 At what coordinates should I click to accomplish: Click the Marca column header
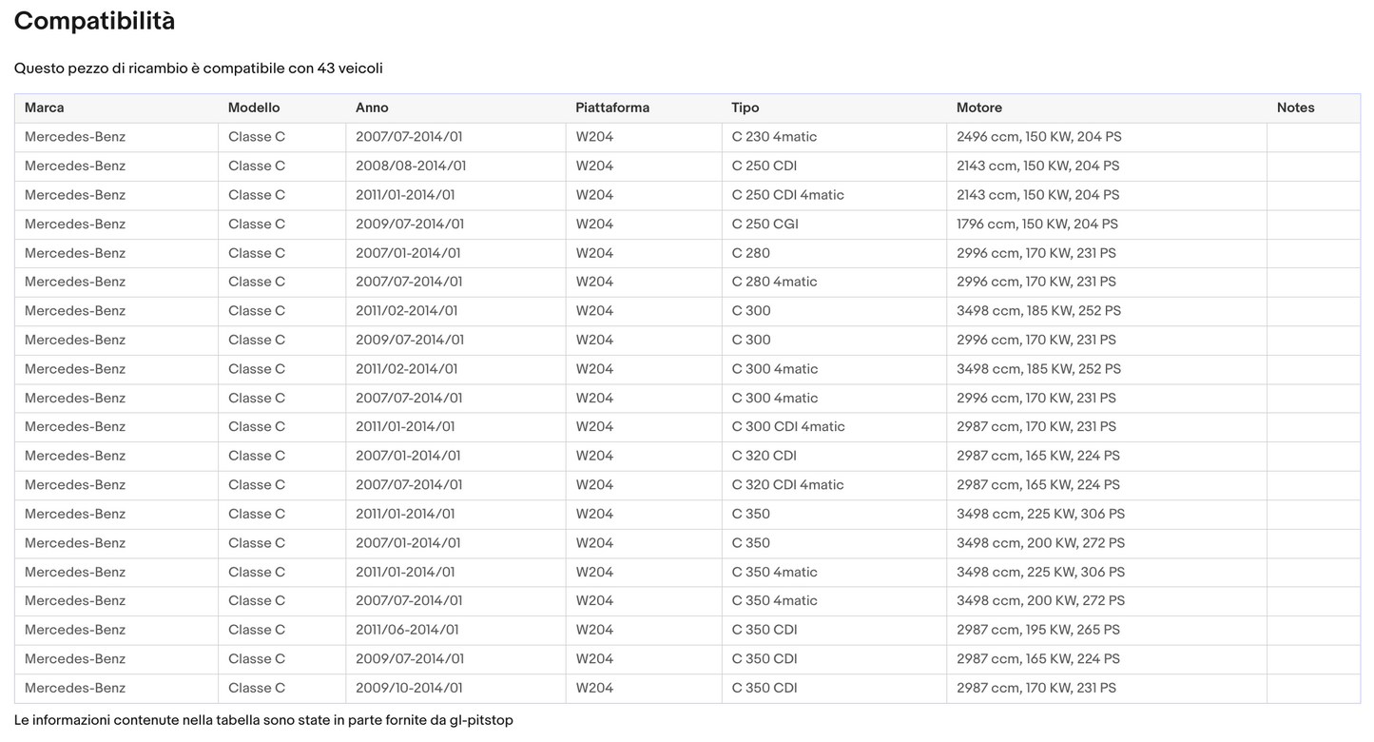tap(45, 107)
